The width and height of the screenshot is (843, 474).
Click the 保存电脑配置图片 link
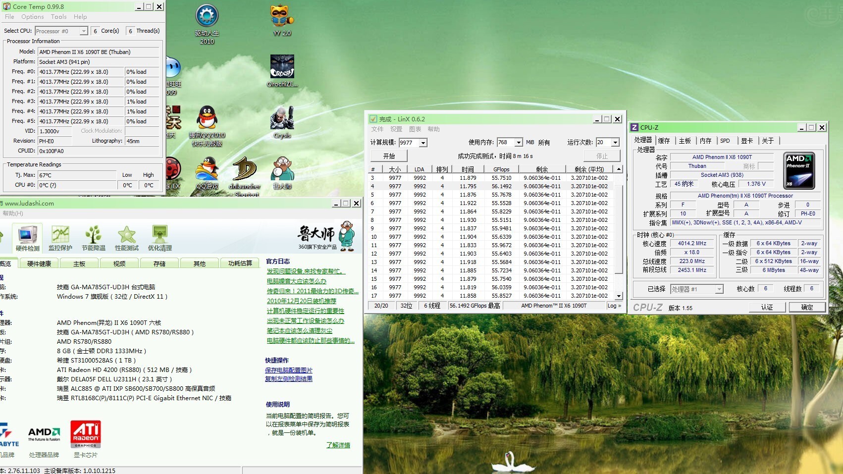[288, 370]
